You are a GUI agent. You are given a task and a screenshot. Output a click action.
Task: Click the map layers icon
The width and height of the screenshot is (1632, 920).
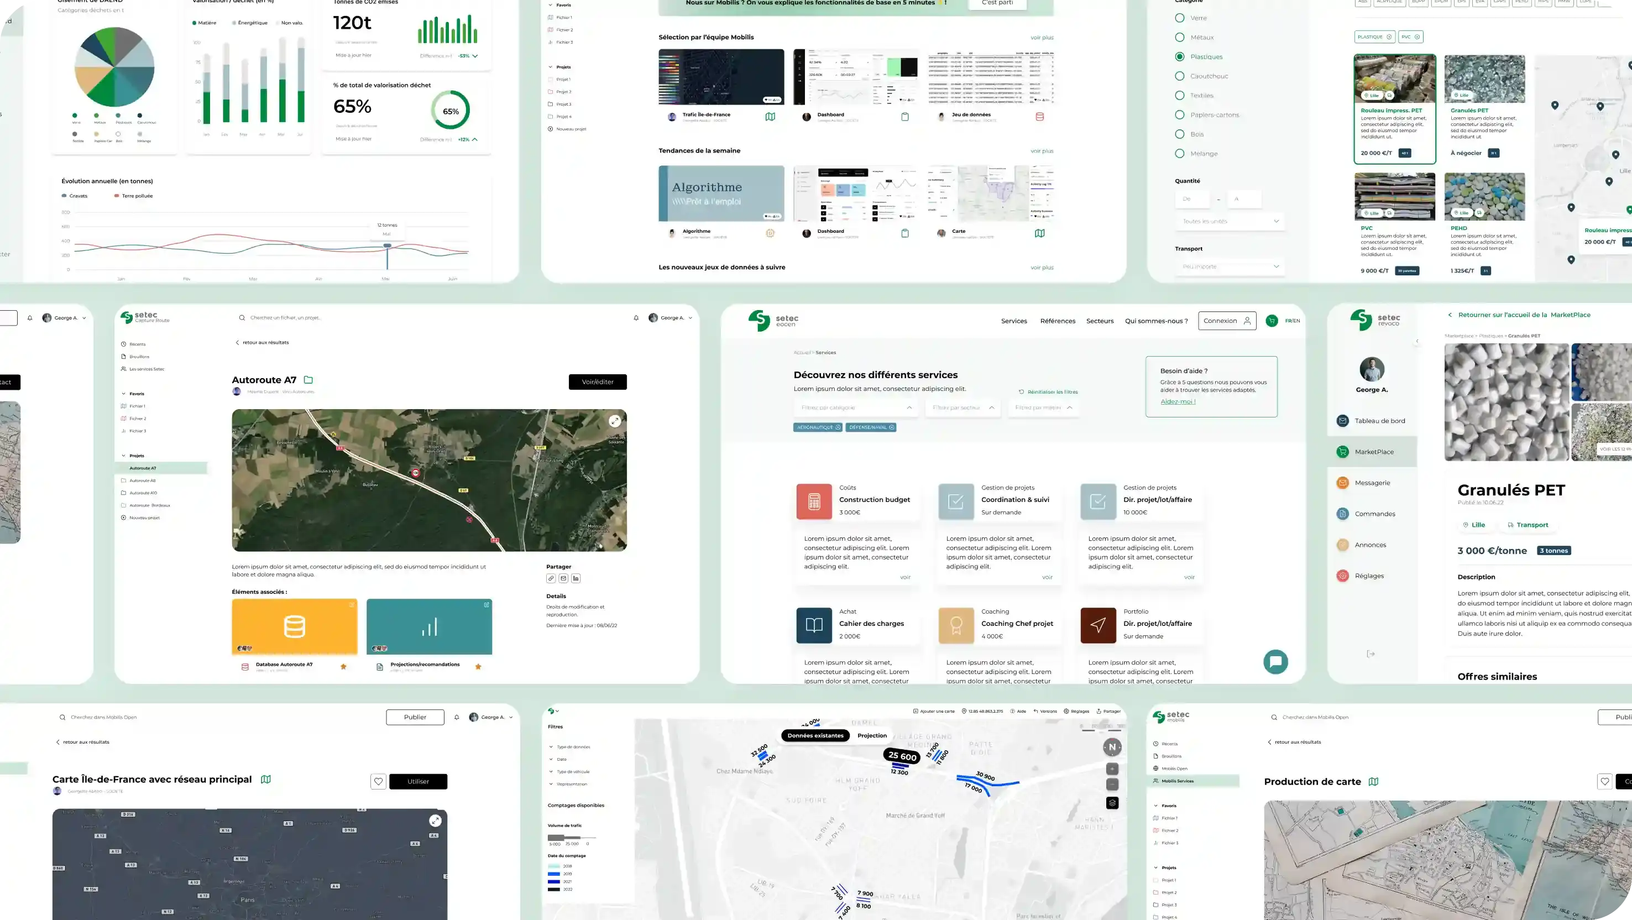coord(1112,803)
